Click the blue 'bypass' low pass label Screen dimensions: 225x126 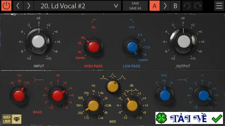[143, 60]
